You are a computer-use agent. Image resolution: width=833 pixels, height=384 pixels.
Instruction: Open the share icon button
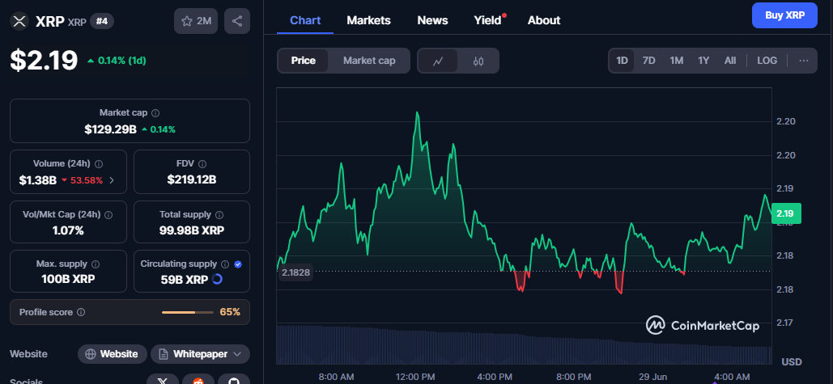(x=237, y=21)
